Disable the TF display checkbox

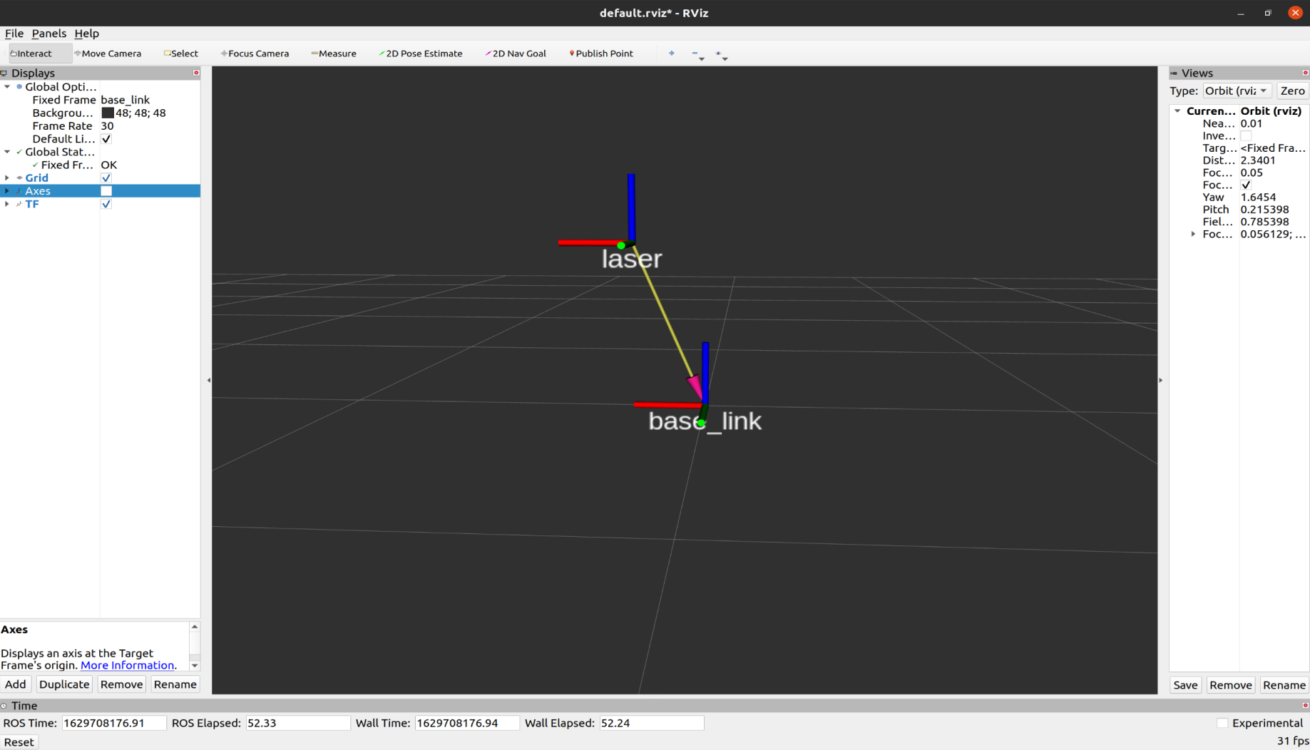click(106, 204)
